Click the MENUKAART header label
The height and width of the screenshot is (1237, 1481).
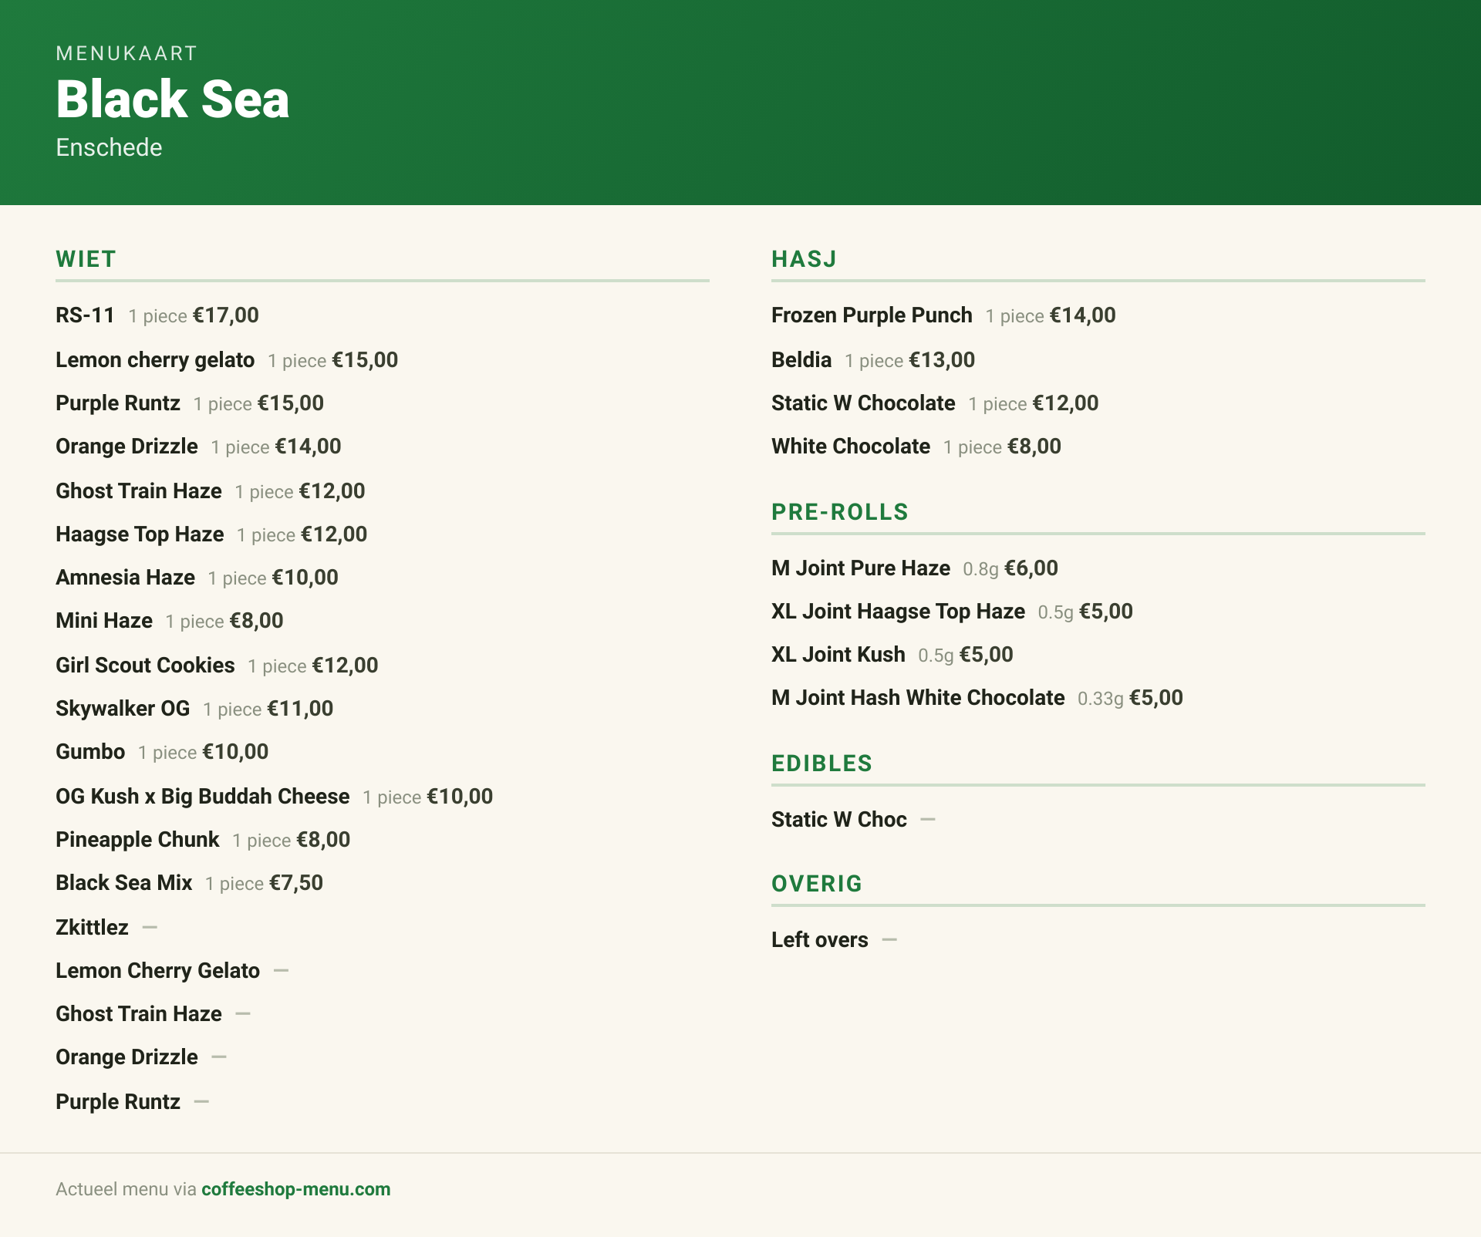[127, 53]
